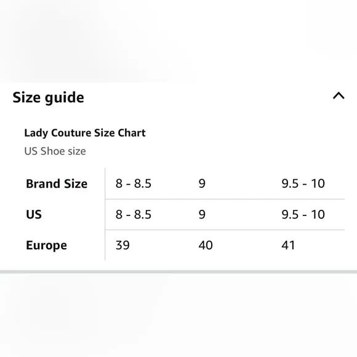
Task: Click US size 9 cell
Action: (202, 214)
